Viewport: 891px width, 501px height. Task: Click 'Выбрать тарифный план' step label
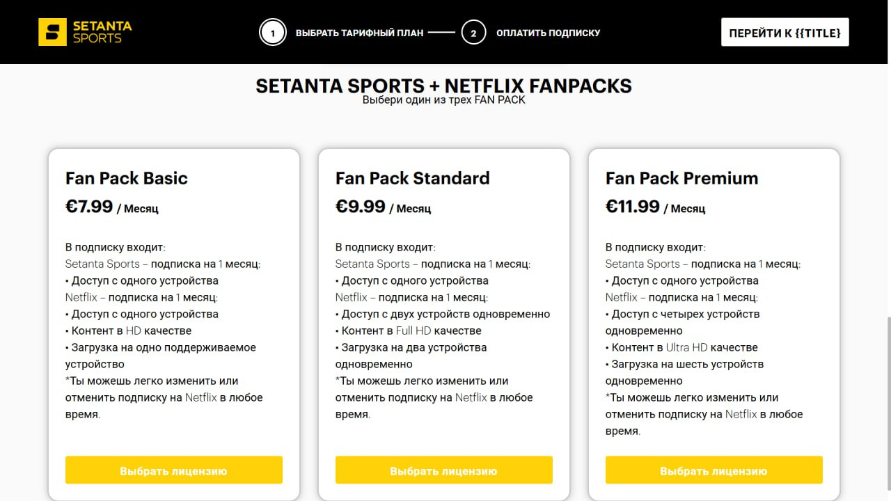[359, 33]
